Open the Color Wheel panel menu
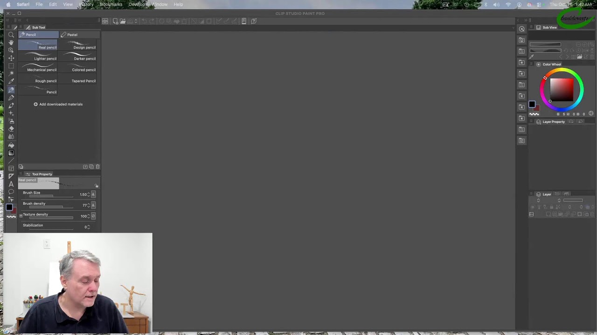This screenshot has height=335, width=597. point(531,64)
